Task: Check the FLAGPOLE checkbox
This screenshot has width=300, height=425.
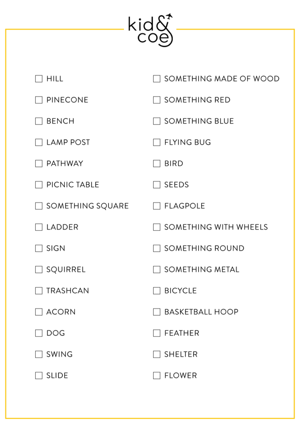Action: (x=157, y=206)
